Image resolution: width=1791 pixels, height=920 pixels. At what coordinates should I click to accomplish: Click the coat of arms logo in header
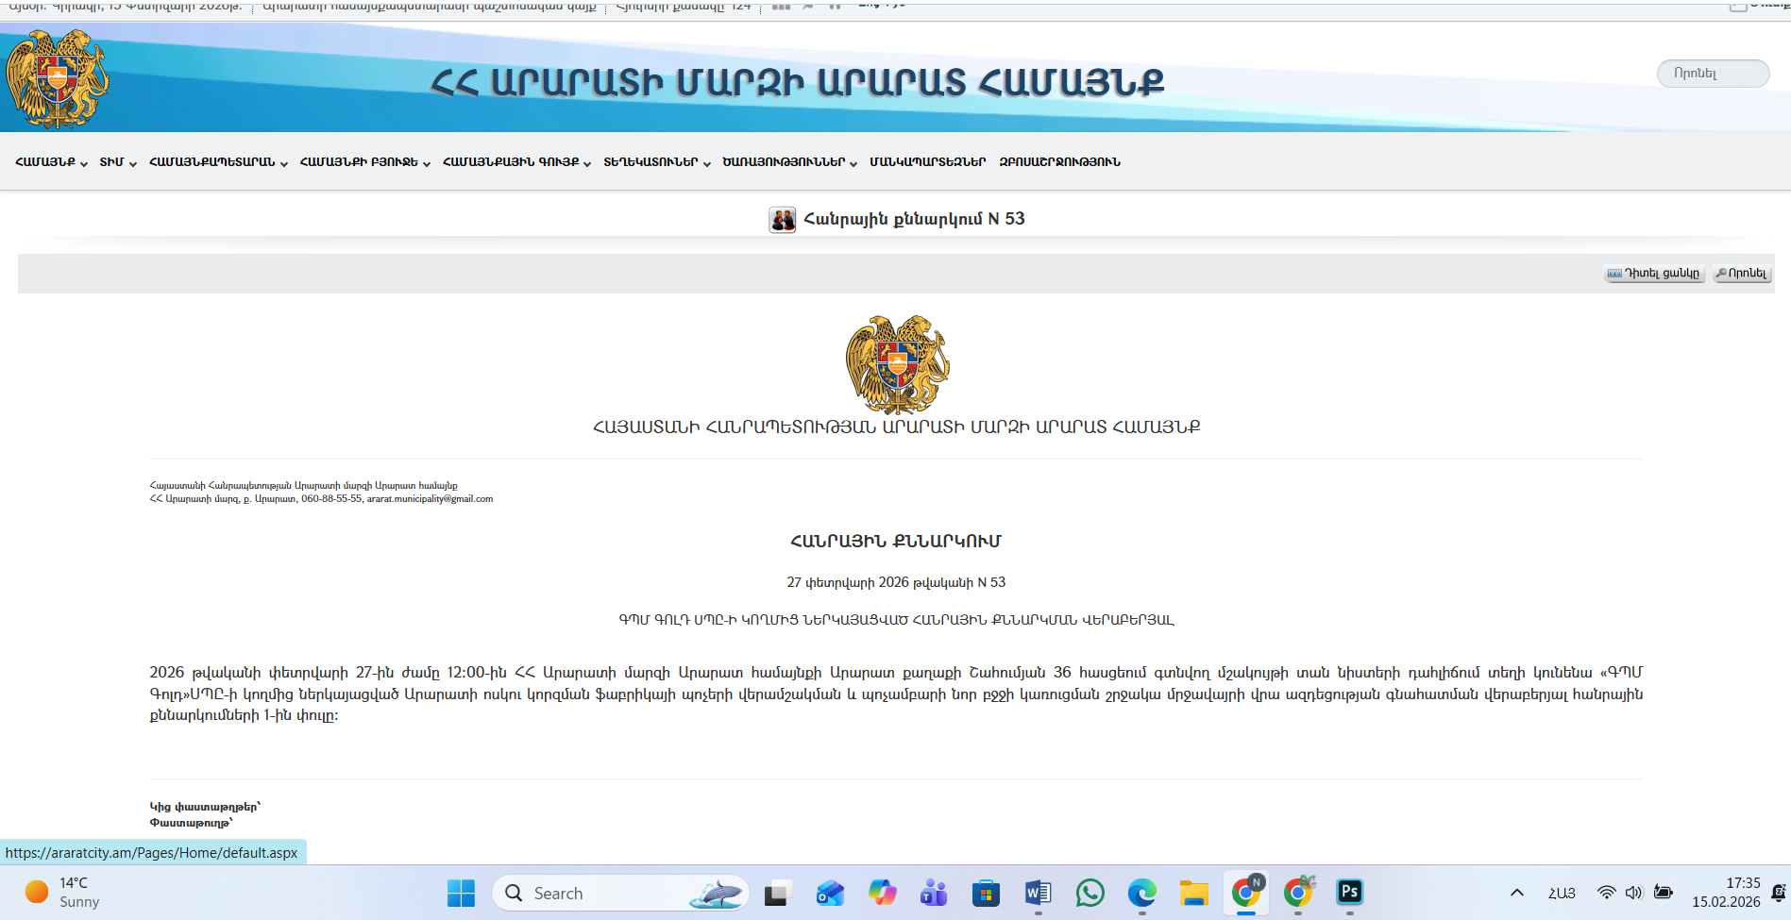point(57,78)
